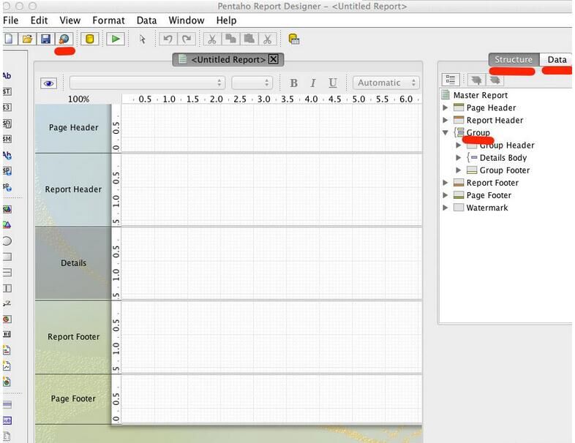The image size is (575, 443).
Task: Expand the Details Body tree node
Action: [459, 158]
